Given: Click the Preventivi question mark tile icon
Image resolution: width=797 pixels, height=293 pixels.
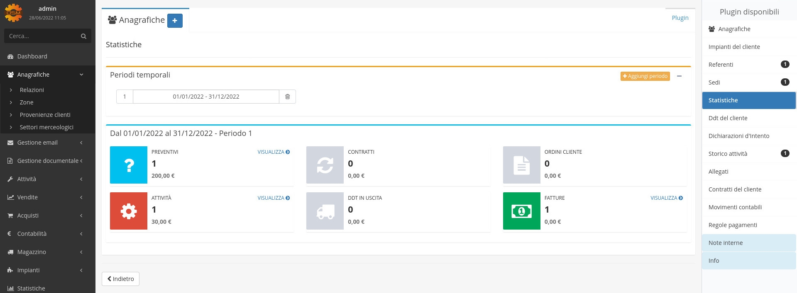Looking at the screenshot, I should coord(129,165).
